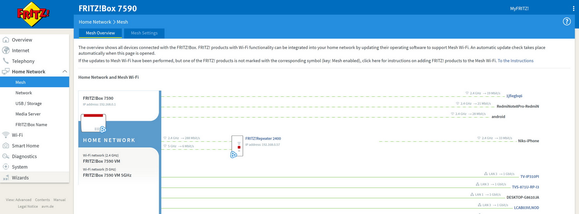
Task: Open avm.de link in footer
Action: pos(48,206)
